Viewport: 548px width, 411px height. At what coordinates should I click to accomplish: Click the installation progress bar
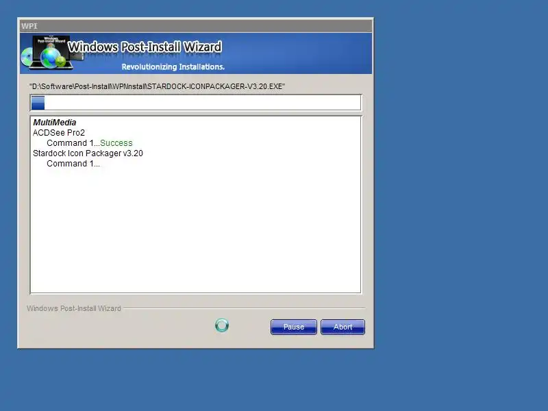click(196, 103)
